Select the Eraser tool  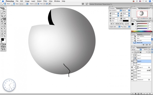tap(2, 24)
